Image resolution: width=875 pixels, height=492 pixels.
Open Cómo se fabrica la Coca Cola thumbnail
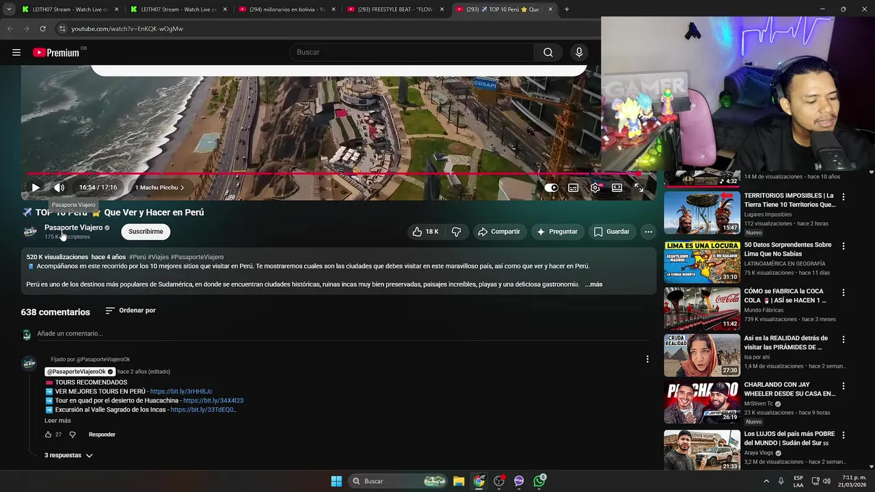(702, 308)
